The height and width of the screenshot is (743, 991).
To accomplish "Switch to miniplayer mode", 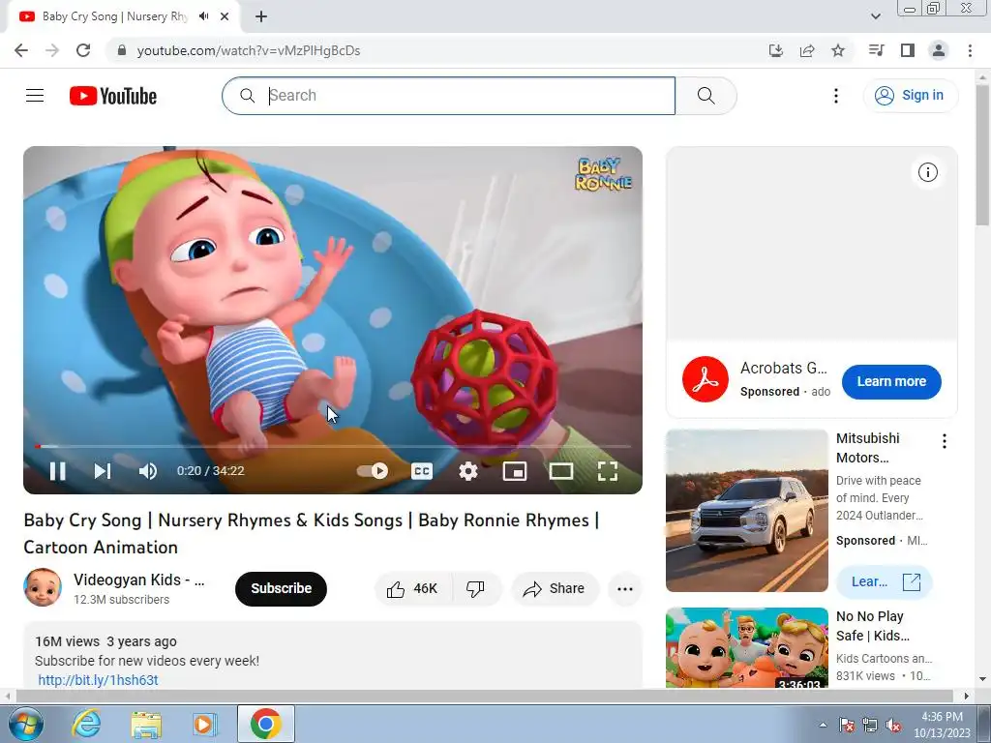I will pyautogui.click(x=515, y=471).
